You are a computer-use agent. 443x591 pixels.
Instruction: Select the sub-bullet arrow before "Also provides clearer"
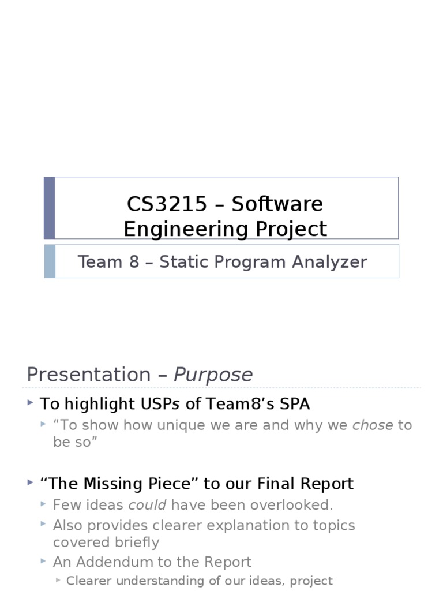[43, 525]
